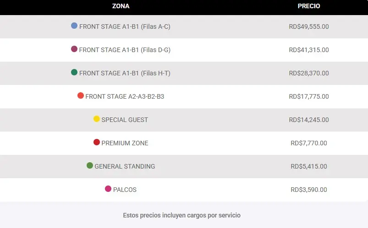Click the PRECIO column header
Viewport: 368px width, 228px height.
click(309, 6)
